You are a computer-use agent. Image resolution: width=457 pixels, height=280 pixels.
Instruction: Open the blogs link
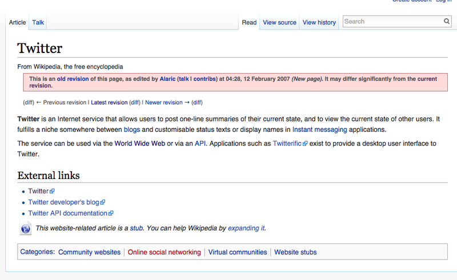pos(132,129)
